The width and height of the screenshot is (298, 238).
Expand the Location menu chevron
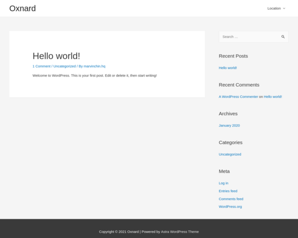click(x=284, y=8)
